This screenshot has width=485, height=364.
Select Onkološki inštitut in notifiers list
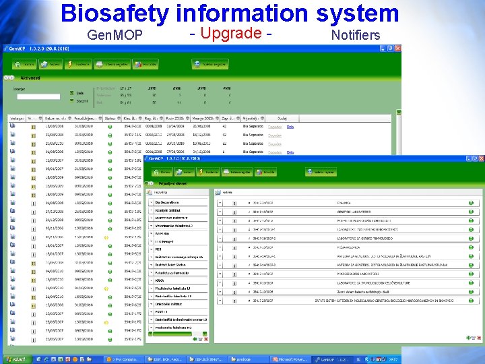[x=168, y=304]
